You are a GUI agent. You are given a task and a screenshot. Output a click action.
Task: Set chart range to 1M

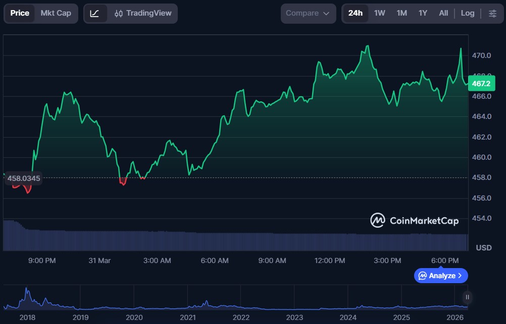(x=401, y=13)
